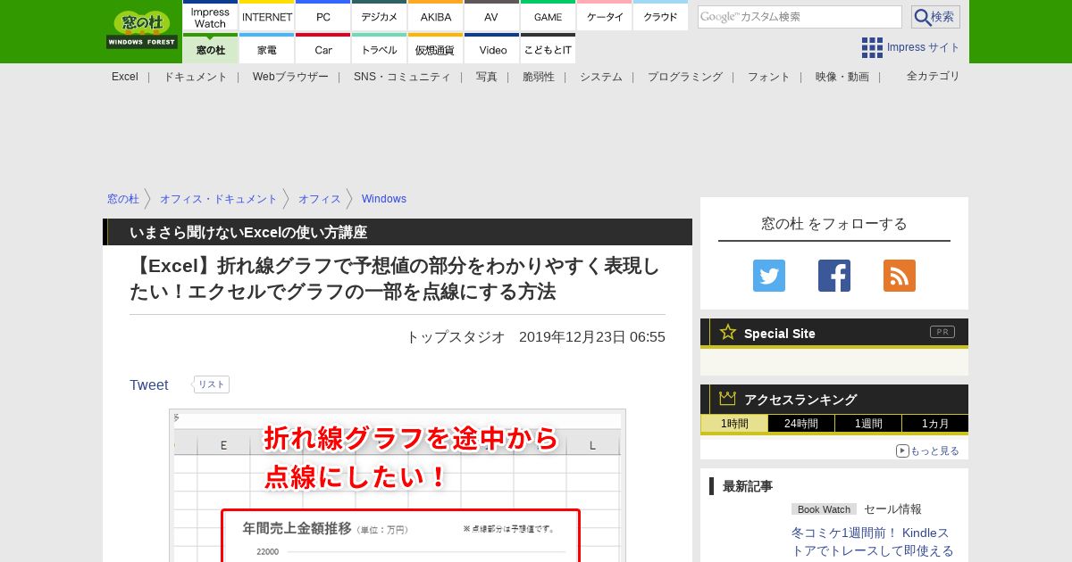1072x562 pixels.
Task: Open the 全カテゴリ list
Action: pyautogui.click(x=933, y=76)
